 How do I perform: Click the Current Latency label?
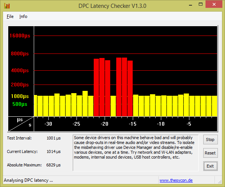[x=22, y=152]
